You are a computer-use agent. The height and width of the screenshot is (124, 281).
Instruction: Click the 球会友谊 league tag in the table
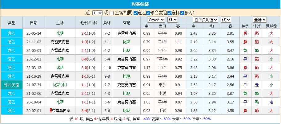click(11, 85)
